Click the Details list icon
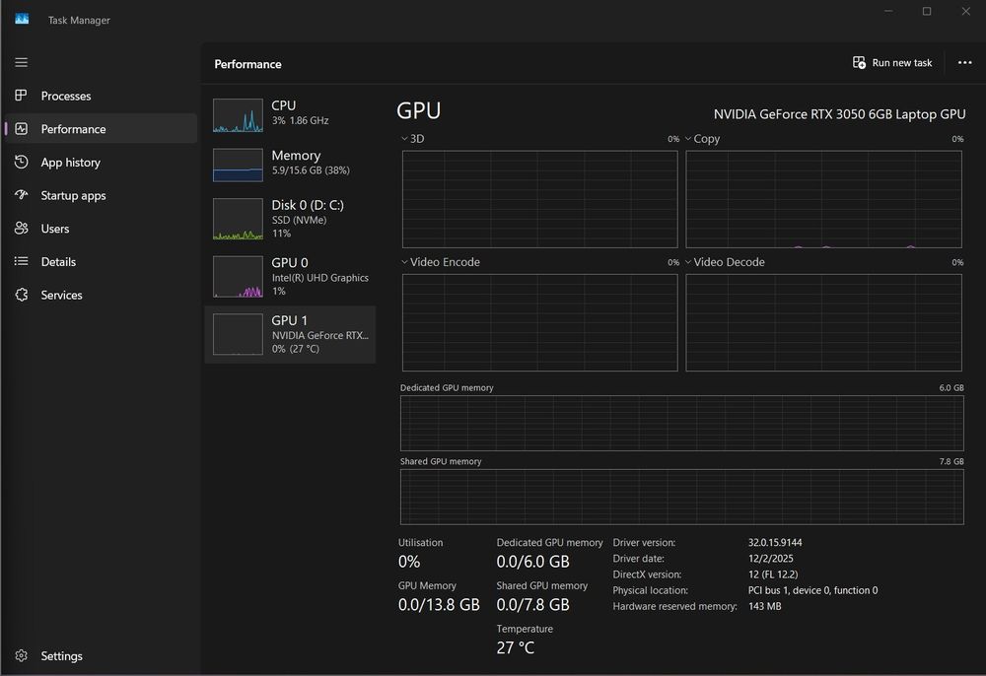986x676 pixels. (x=22, y=261)
